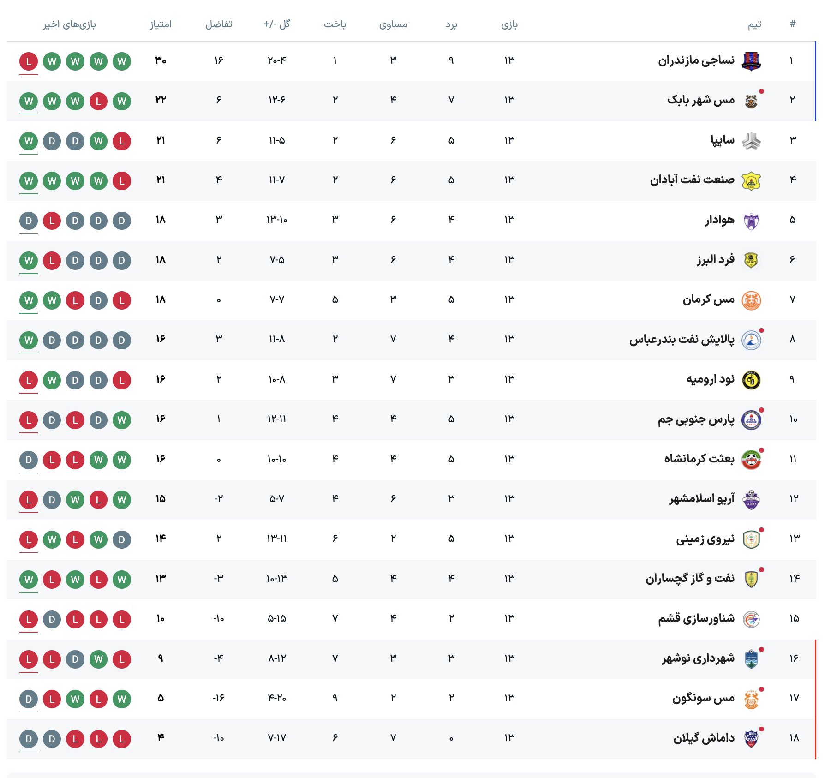
Task: Open the شناورسازی قشم team page
Action: click(x=696, y=619)
